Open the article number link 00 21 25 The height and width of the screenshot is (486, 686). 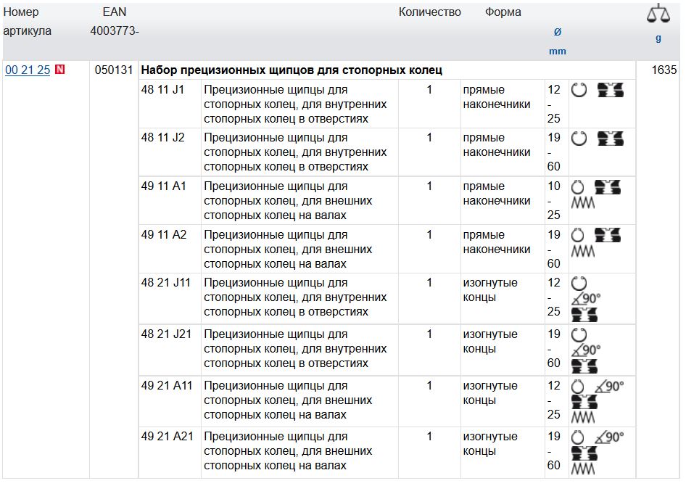(x=28, y=70)
